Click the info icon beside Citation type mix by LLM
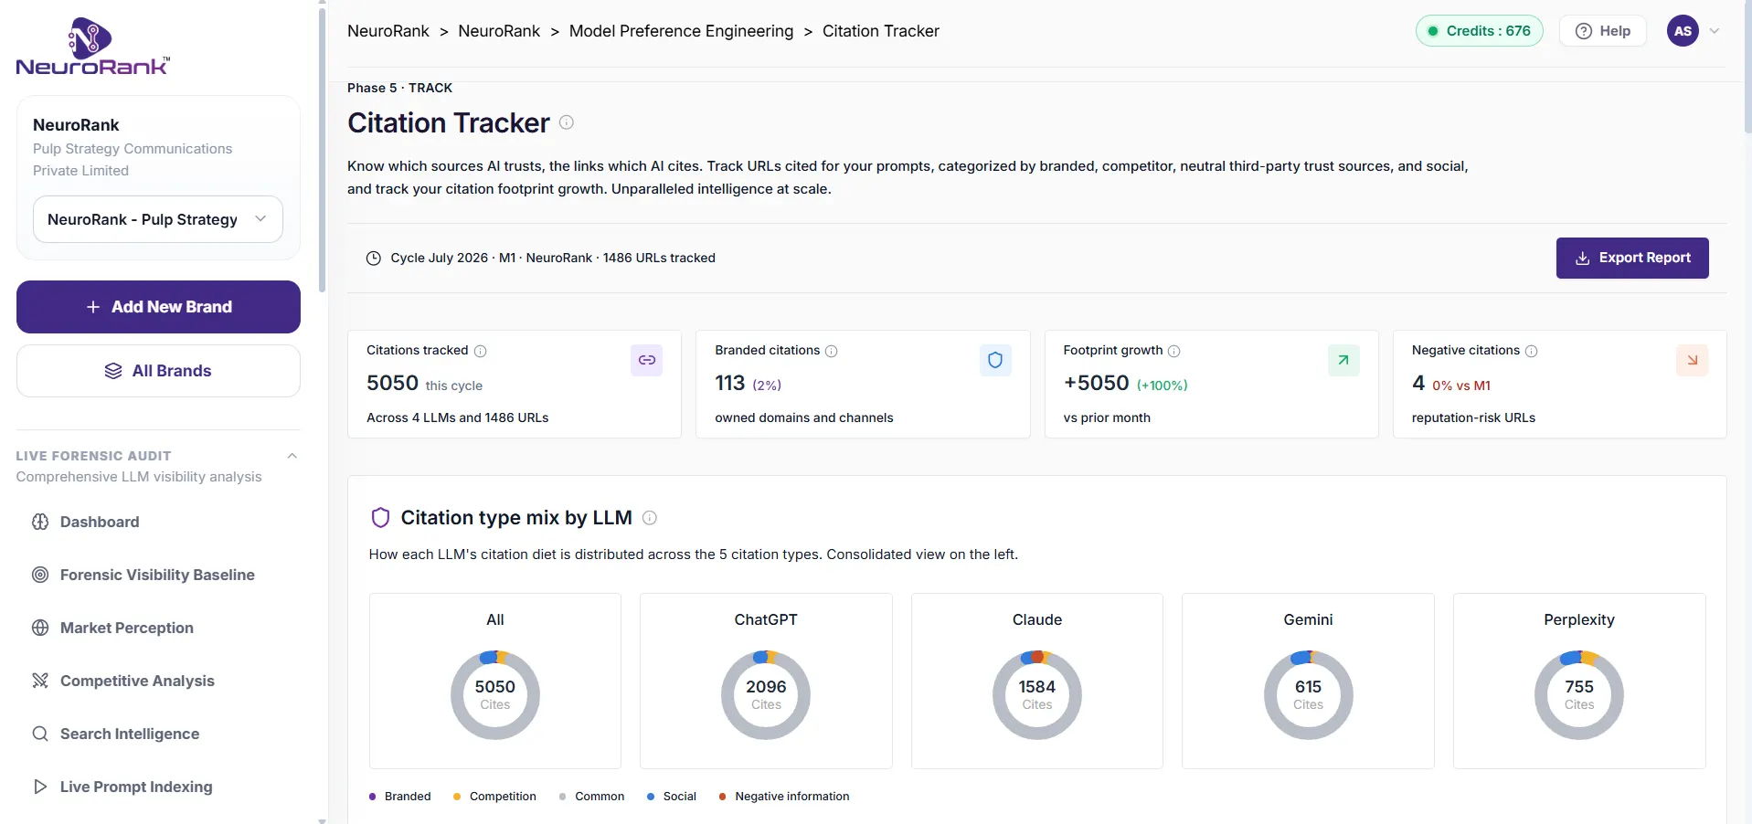This screenshot has width=1752, height=824. coord(650,518)
